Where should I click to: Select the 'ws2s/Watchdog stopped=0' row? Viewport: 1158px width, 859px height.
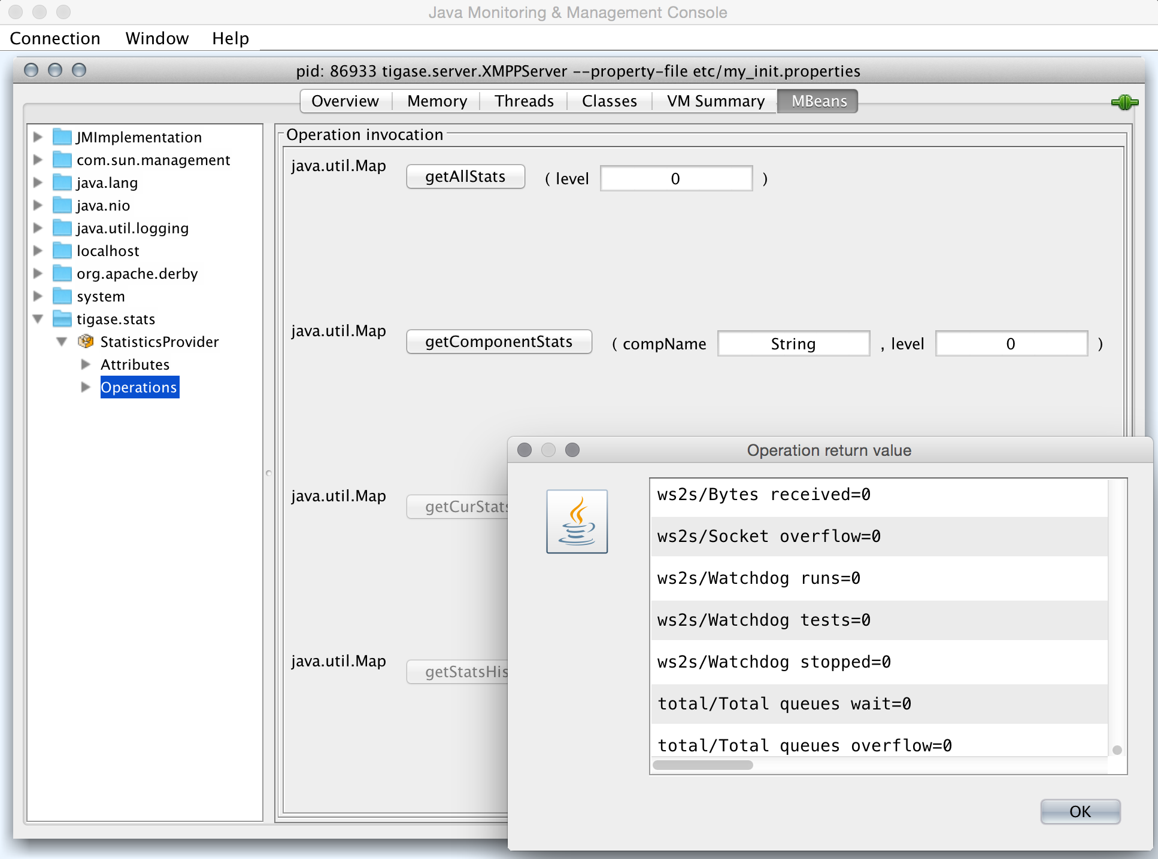pyautogui.click(x=879, y=662)
